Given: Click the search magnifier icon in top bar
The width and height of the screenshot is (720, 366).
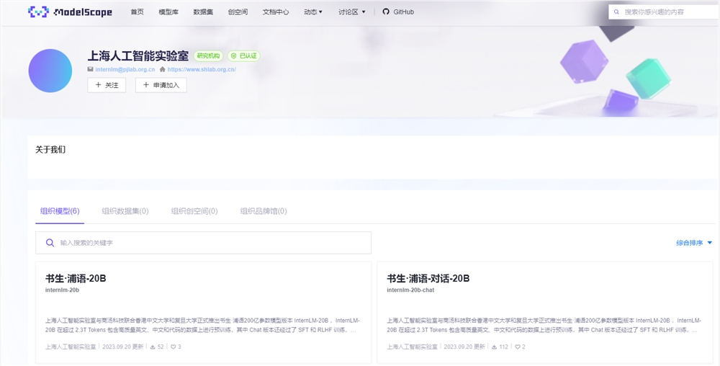Looking at the screenshot, I should point(616,12).
